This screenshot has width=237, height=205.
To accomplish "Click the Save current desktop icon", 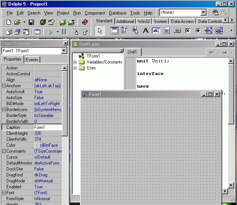I will tap(215, 13).
